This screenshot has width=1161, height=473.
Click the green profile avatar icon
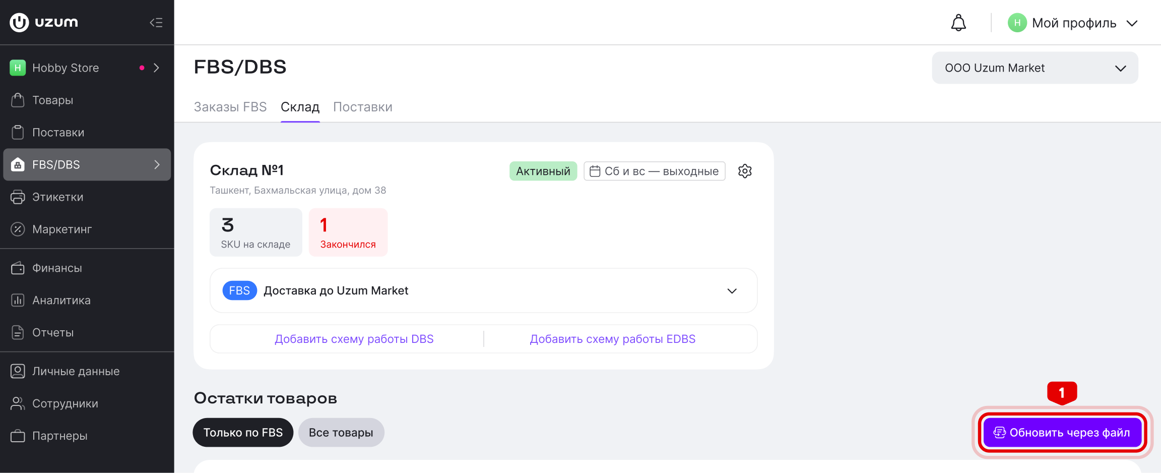[1017, 23]
